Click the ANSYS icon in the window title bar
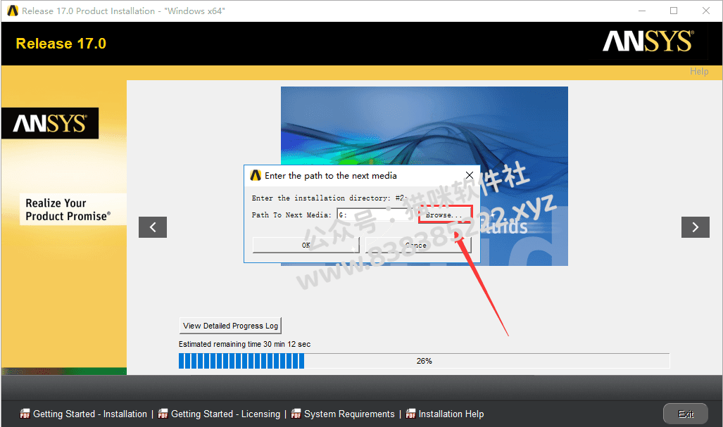 click(13, 11)
